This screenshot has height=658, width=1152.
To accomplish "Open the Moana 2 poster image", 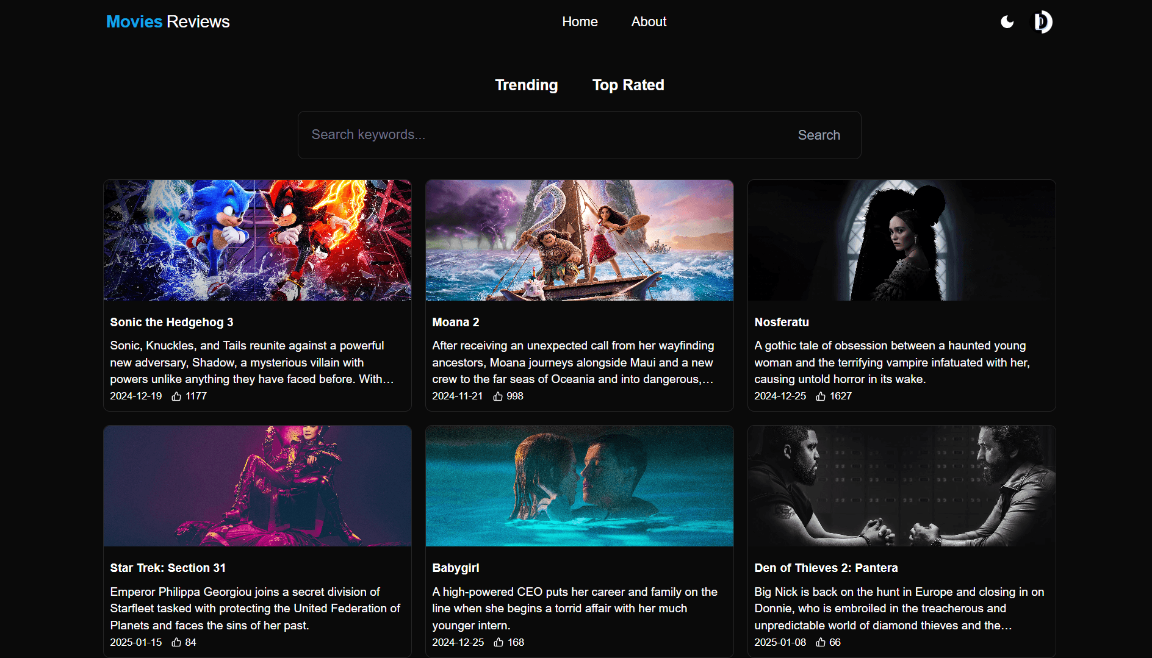I will [x=580, y=240].
